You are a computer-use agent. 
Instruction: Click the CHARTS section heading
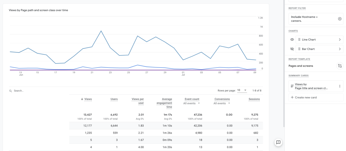293,31
